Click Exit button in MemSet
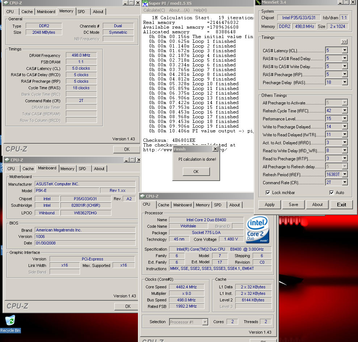Viewport: 358px width, 342px height. pos(342,205)
